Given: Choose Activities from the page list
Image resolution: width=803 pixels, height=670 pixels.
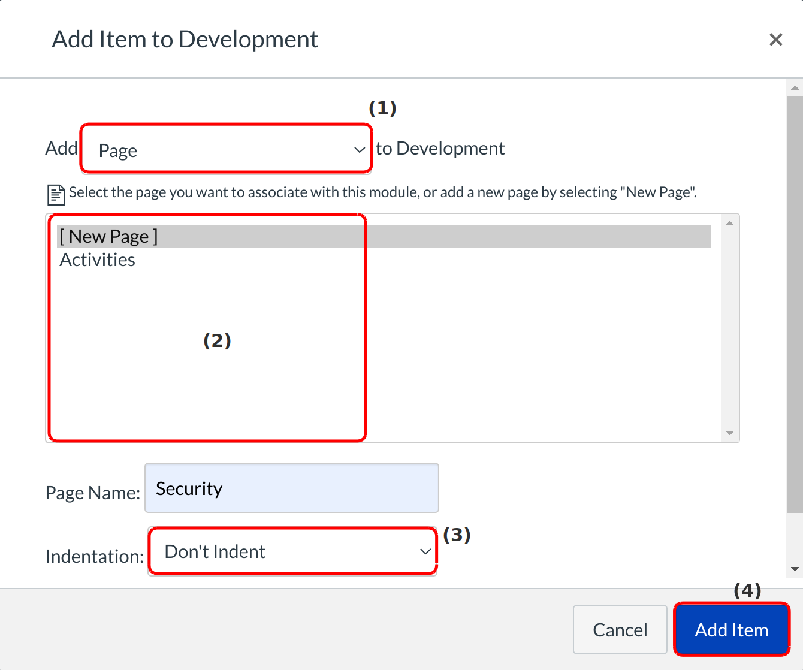Looking at the screenshot, I should [98, 260].
